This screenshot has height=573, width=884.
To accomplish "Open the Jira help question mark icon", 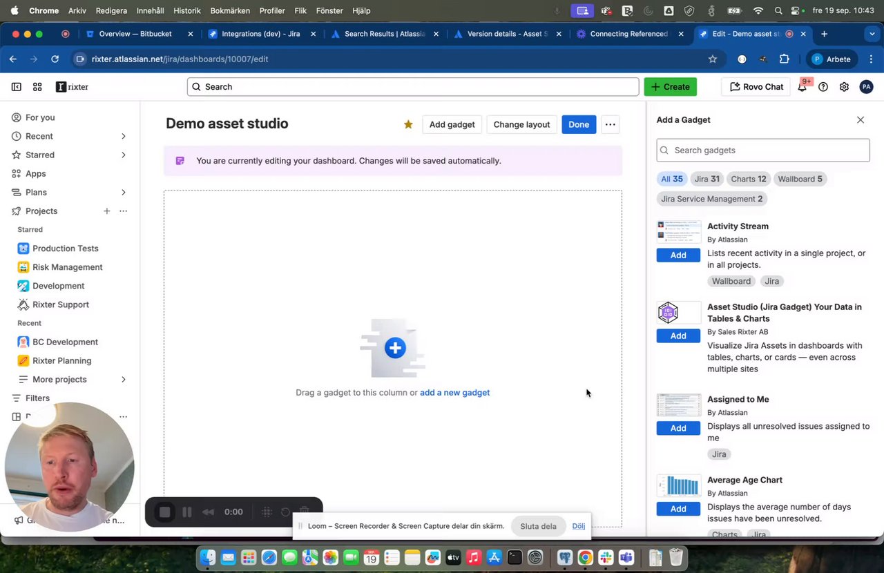I will pyautogui.click(x=823, y=87).
